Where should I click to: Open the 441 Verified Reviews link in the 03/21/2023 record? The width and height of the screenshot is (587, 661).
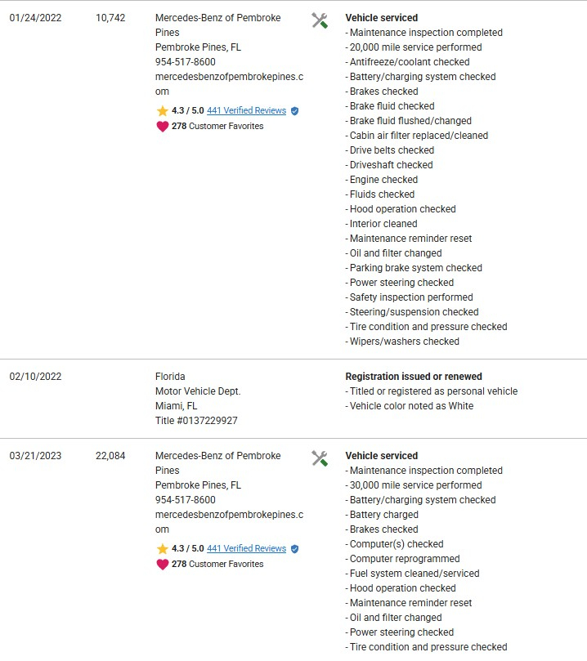(x=246, y=549)
